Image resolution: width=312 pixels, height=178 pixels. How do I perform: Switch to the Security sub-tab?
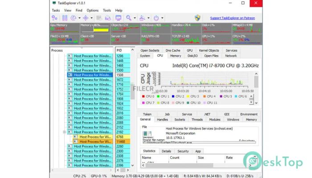coord(183,151)
